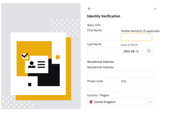This screenshot has width=176, height=114.
Task: Select the Residential Address text box
Action: (120, 74)
